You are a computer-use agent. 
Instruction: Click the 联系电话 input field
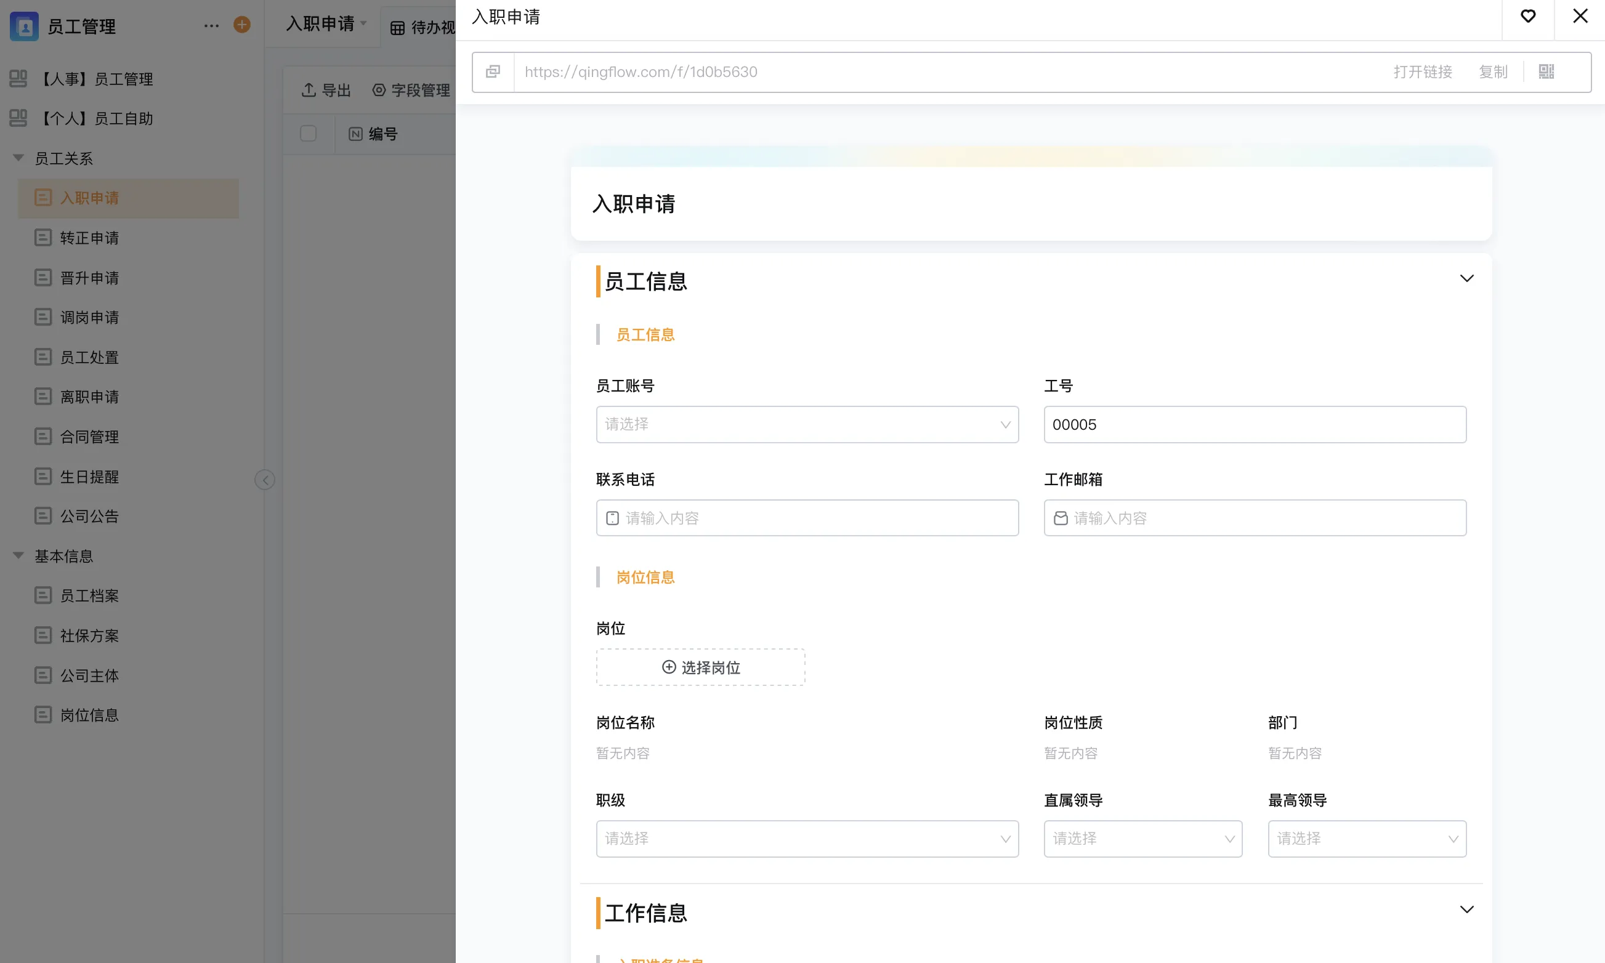(x=807, y=518)
